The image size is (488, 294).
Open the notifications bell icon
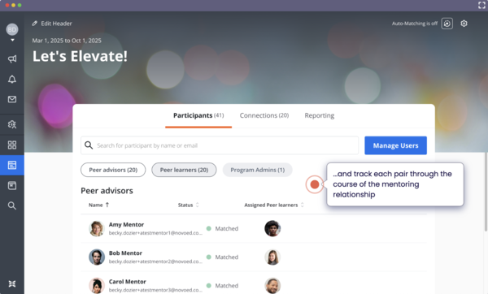12,80
